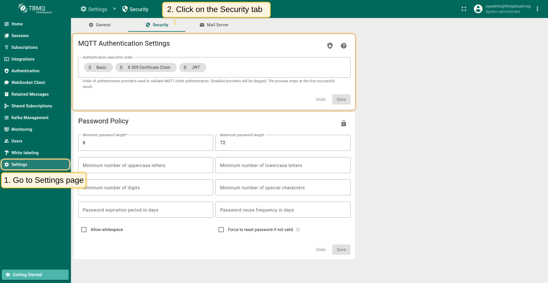Click the TBMQ Professional logo
The height and width of the screenshot is (283, 548).
coord(35,9)
